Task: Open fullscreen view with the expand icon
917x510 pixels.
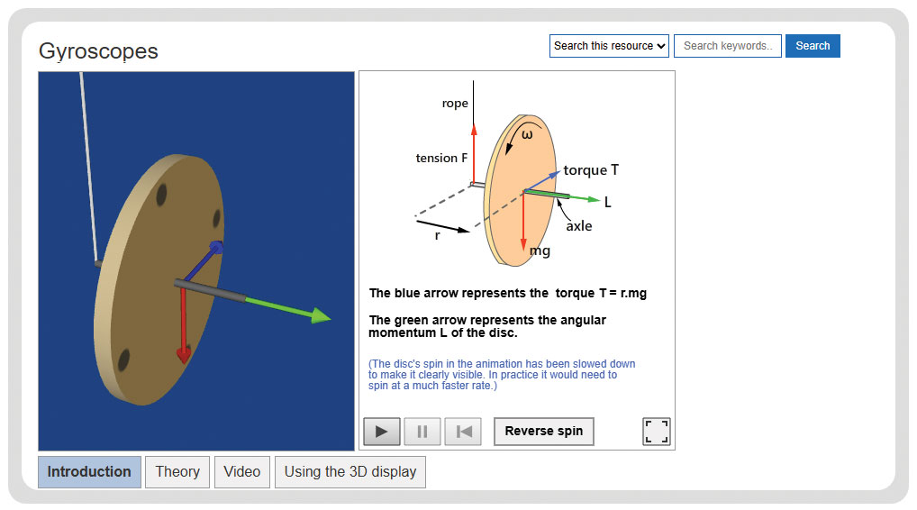Action: (656, 432)
